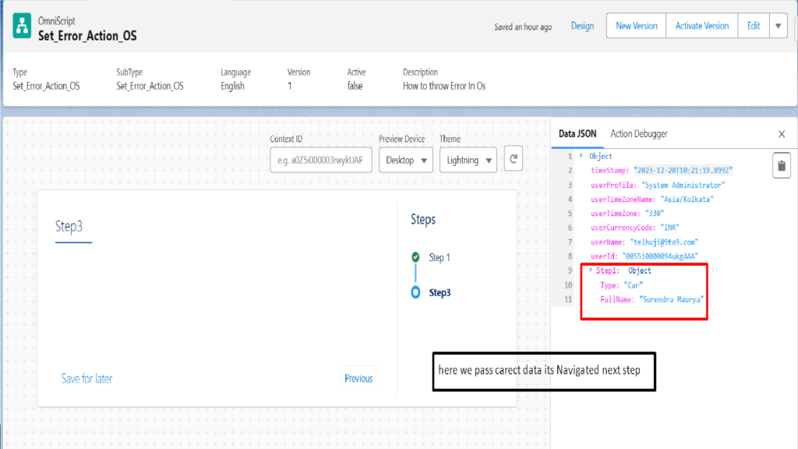Click the Type "Car" value
Screen dimensions: 798x449
click(633, 285)
